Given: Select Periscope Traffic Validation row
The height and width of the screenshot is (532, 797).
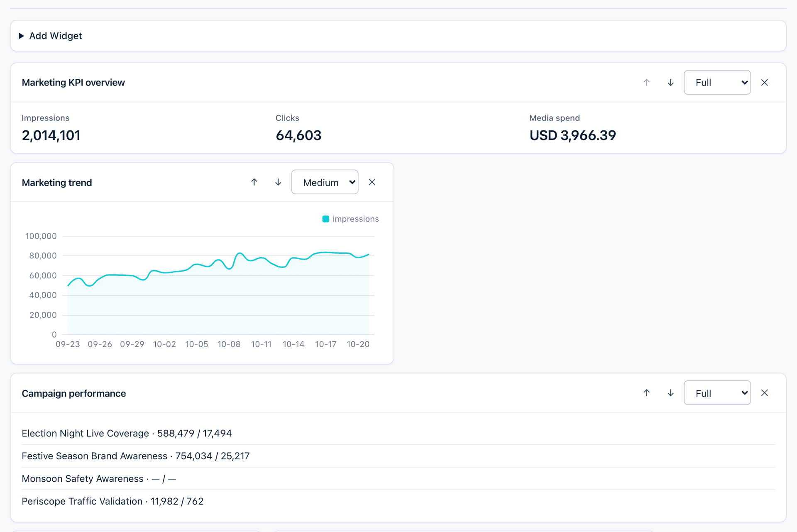Looking at the screenshot, I should tap(398, 501).
